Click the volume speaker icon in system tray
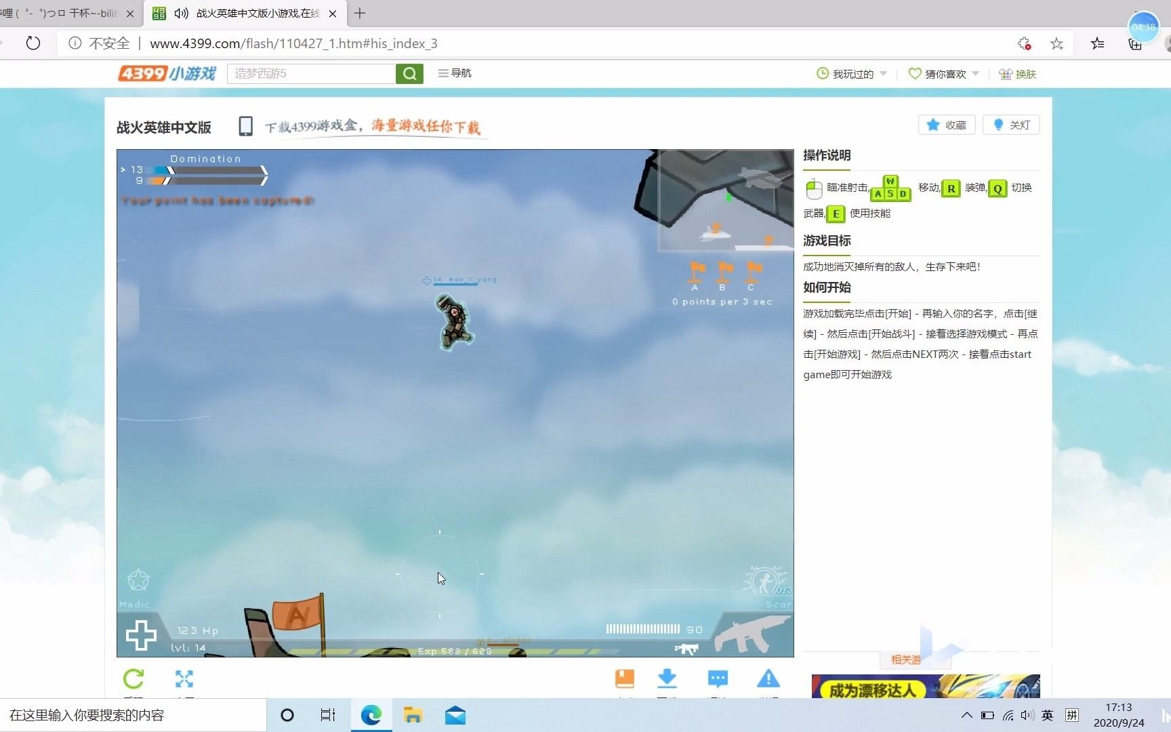1171x732 pixels. click(x=1027, y=715)
